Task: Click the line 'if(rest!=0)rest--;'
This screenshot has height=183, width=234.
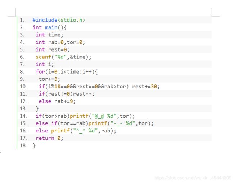Action: [67, 94]
